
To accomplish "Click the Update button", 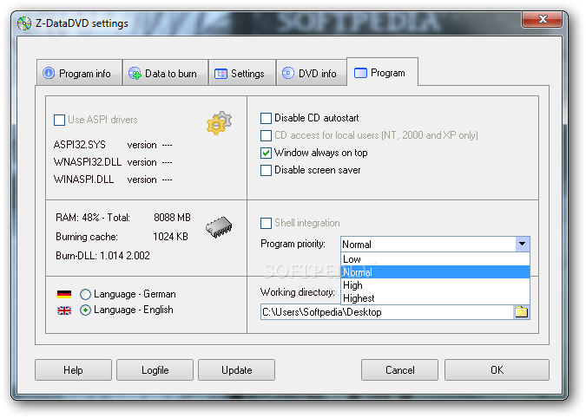I will tap(236, 369).
